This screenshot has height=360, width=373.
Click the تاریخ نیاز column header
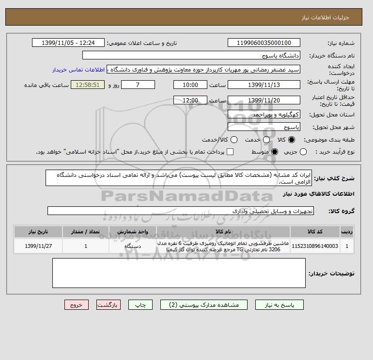pyautogui.click(x=38, y=231)
